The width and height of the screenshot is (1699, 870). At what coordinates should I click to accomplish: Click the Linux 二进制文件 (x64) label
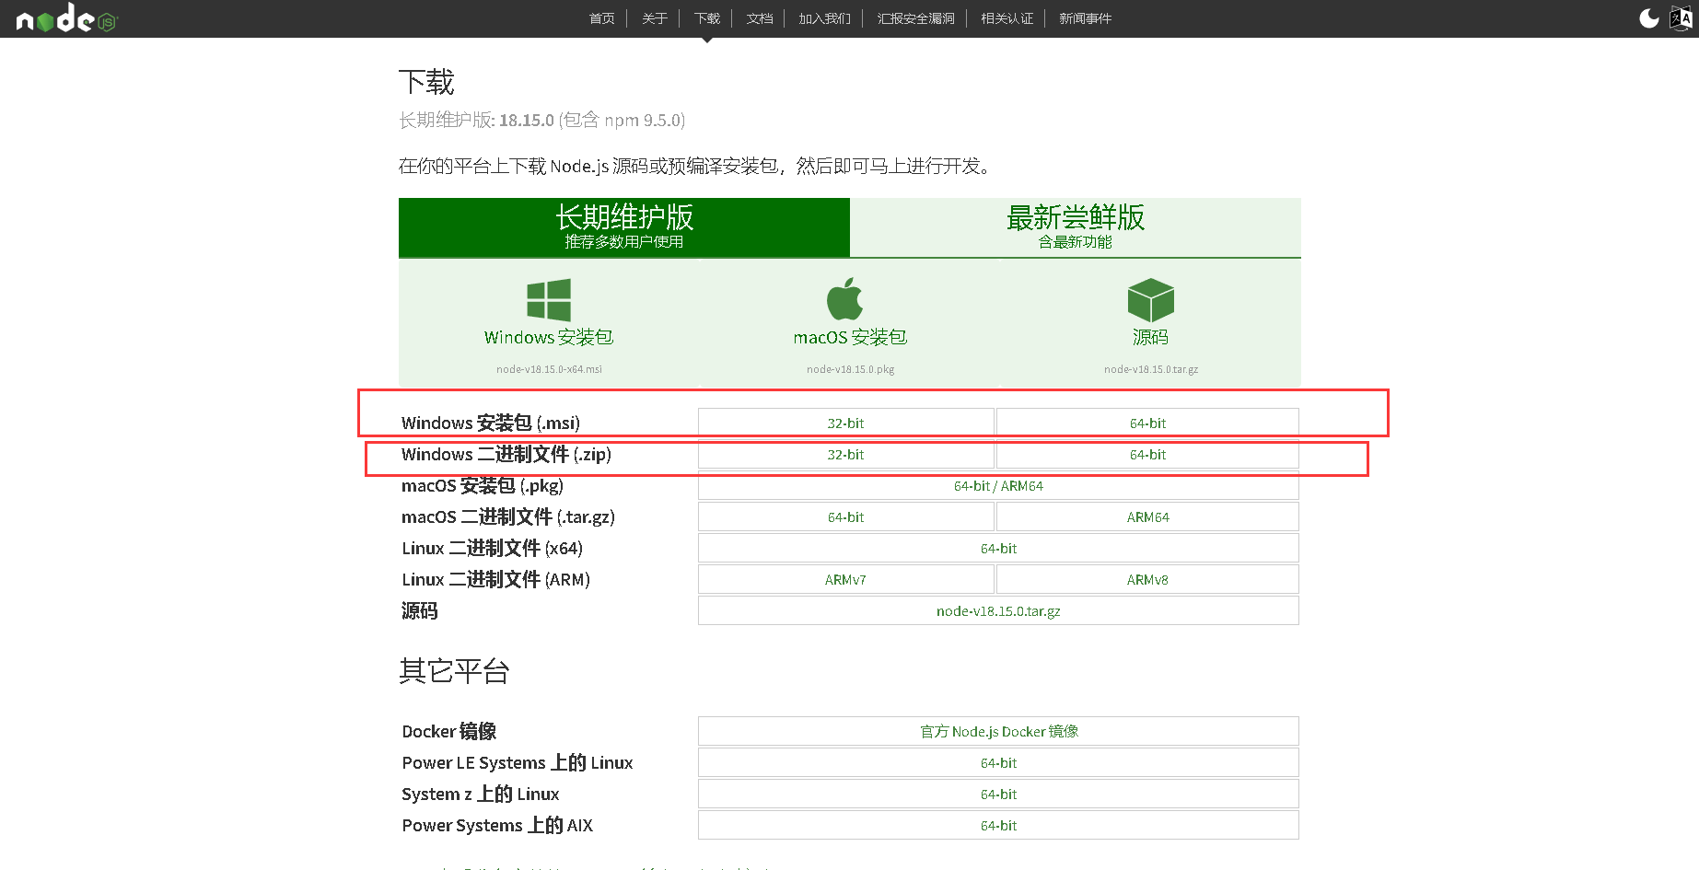coord(493,549)
